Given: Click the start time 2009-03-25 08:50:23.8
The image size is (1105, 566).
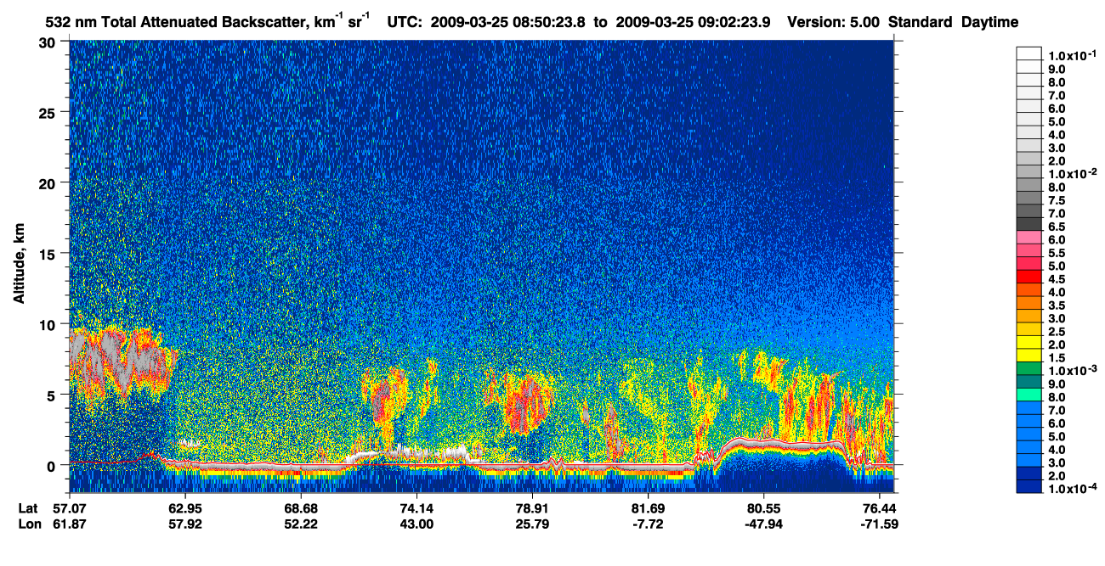Looking at the screenshot, I should (509, 23).
